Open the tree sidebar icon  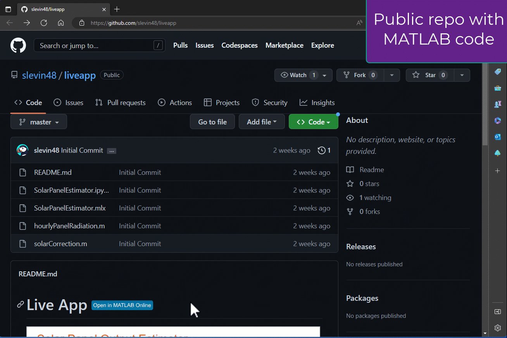(x=498, y=153)
